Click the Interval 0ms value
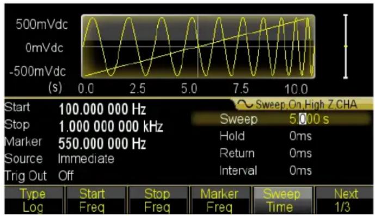Viewport: 375px width, 216px height. coord(300,170)
